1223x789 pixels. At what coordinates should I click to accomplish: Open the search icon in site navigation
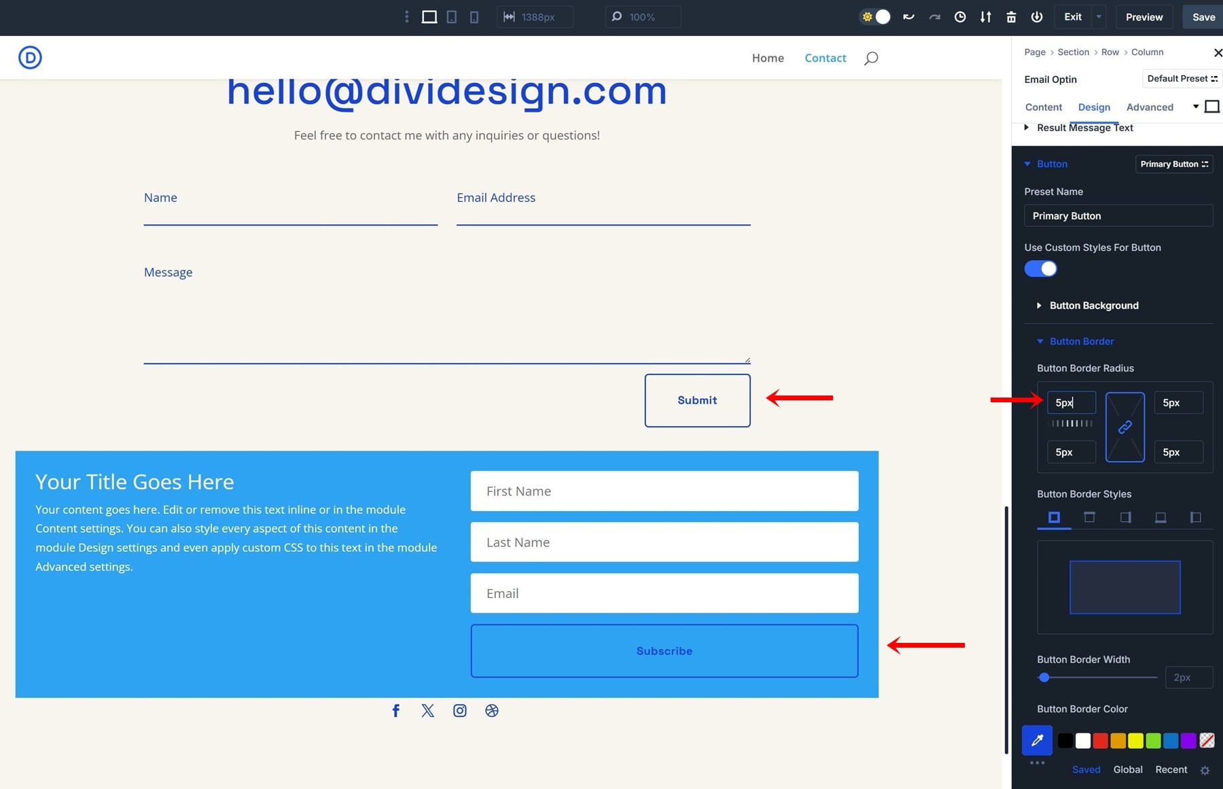coord(871,58)
